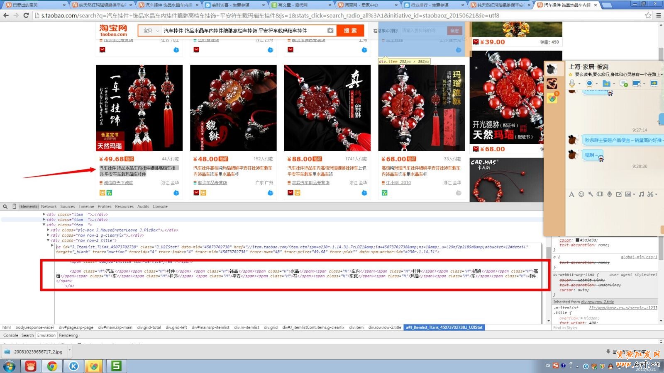The height and width of the screenshot is (373, 664).
Task: Switch to the Network tab in DevTools
Action: 49,206
